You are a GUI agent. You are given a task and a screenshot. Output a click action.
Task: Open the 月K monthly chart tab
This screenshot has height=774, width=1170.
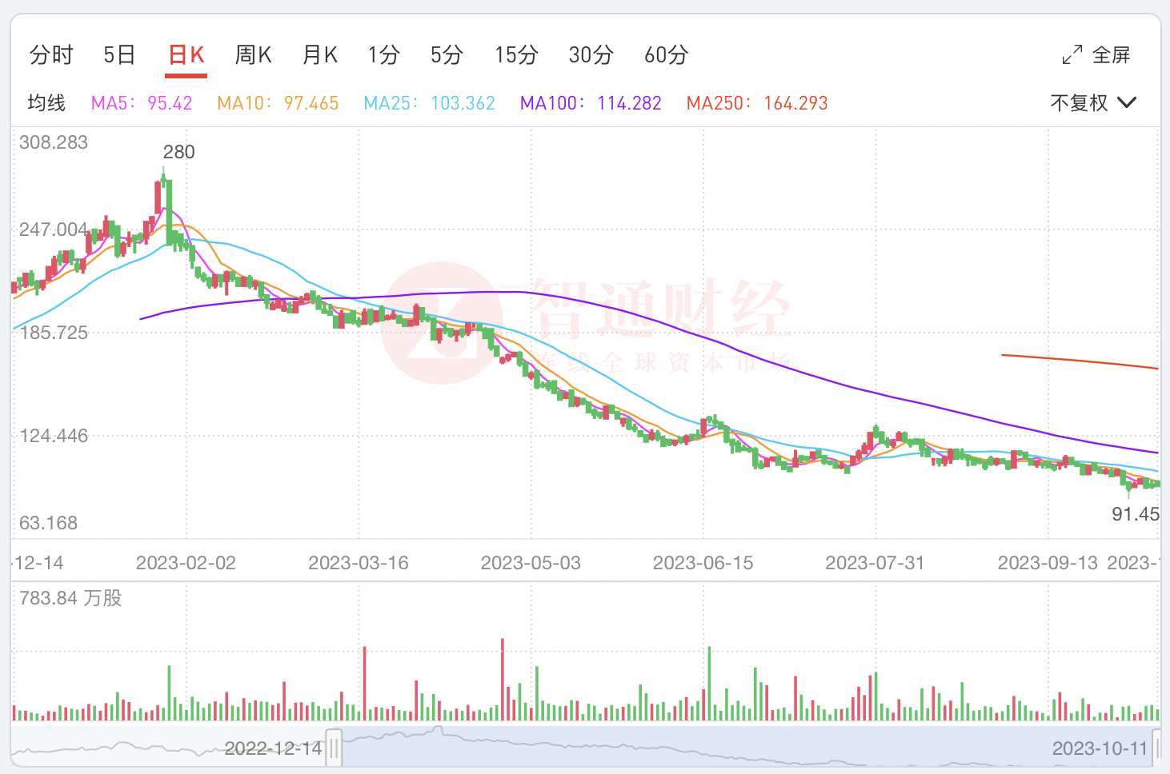(320, 55)
